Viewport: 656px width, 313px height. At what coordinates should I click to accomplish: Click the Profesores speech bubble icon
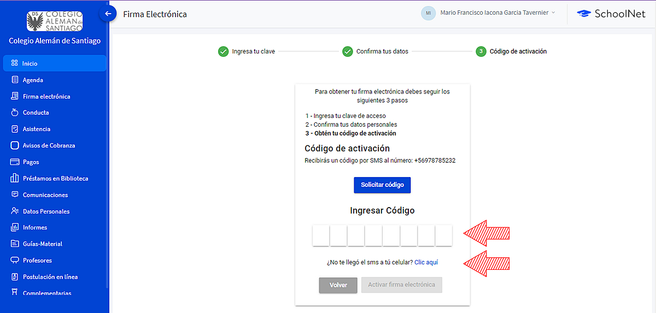pos(15,260)
